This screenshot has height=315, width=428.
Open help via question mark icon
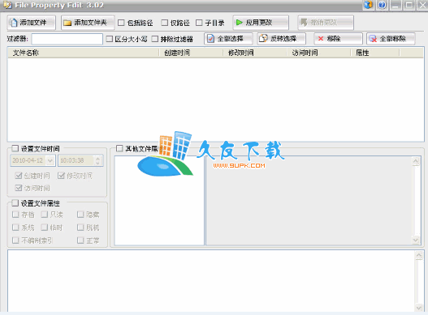383,5
